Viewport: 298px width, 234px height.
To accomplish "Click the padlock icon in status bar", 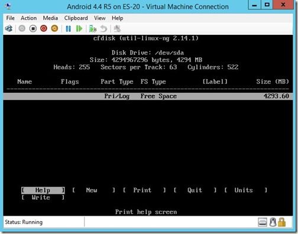I will pos(281,222).
